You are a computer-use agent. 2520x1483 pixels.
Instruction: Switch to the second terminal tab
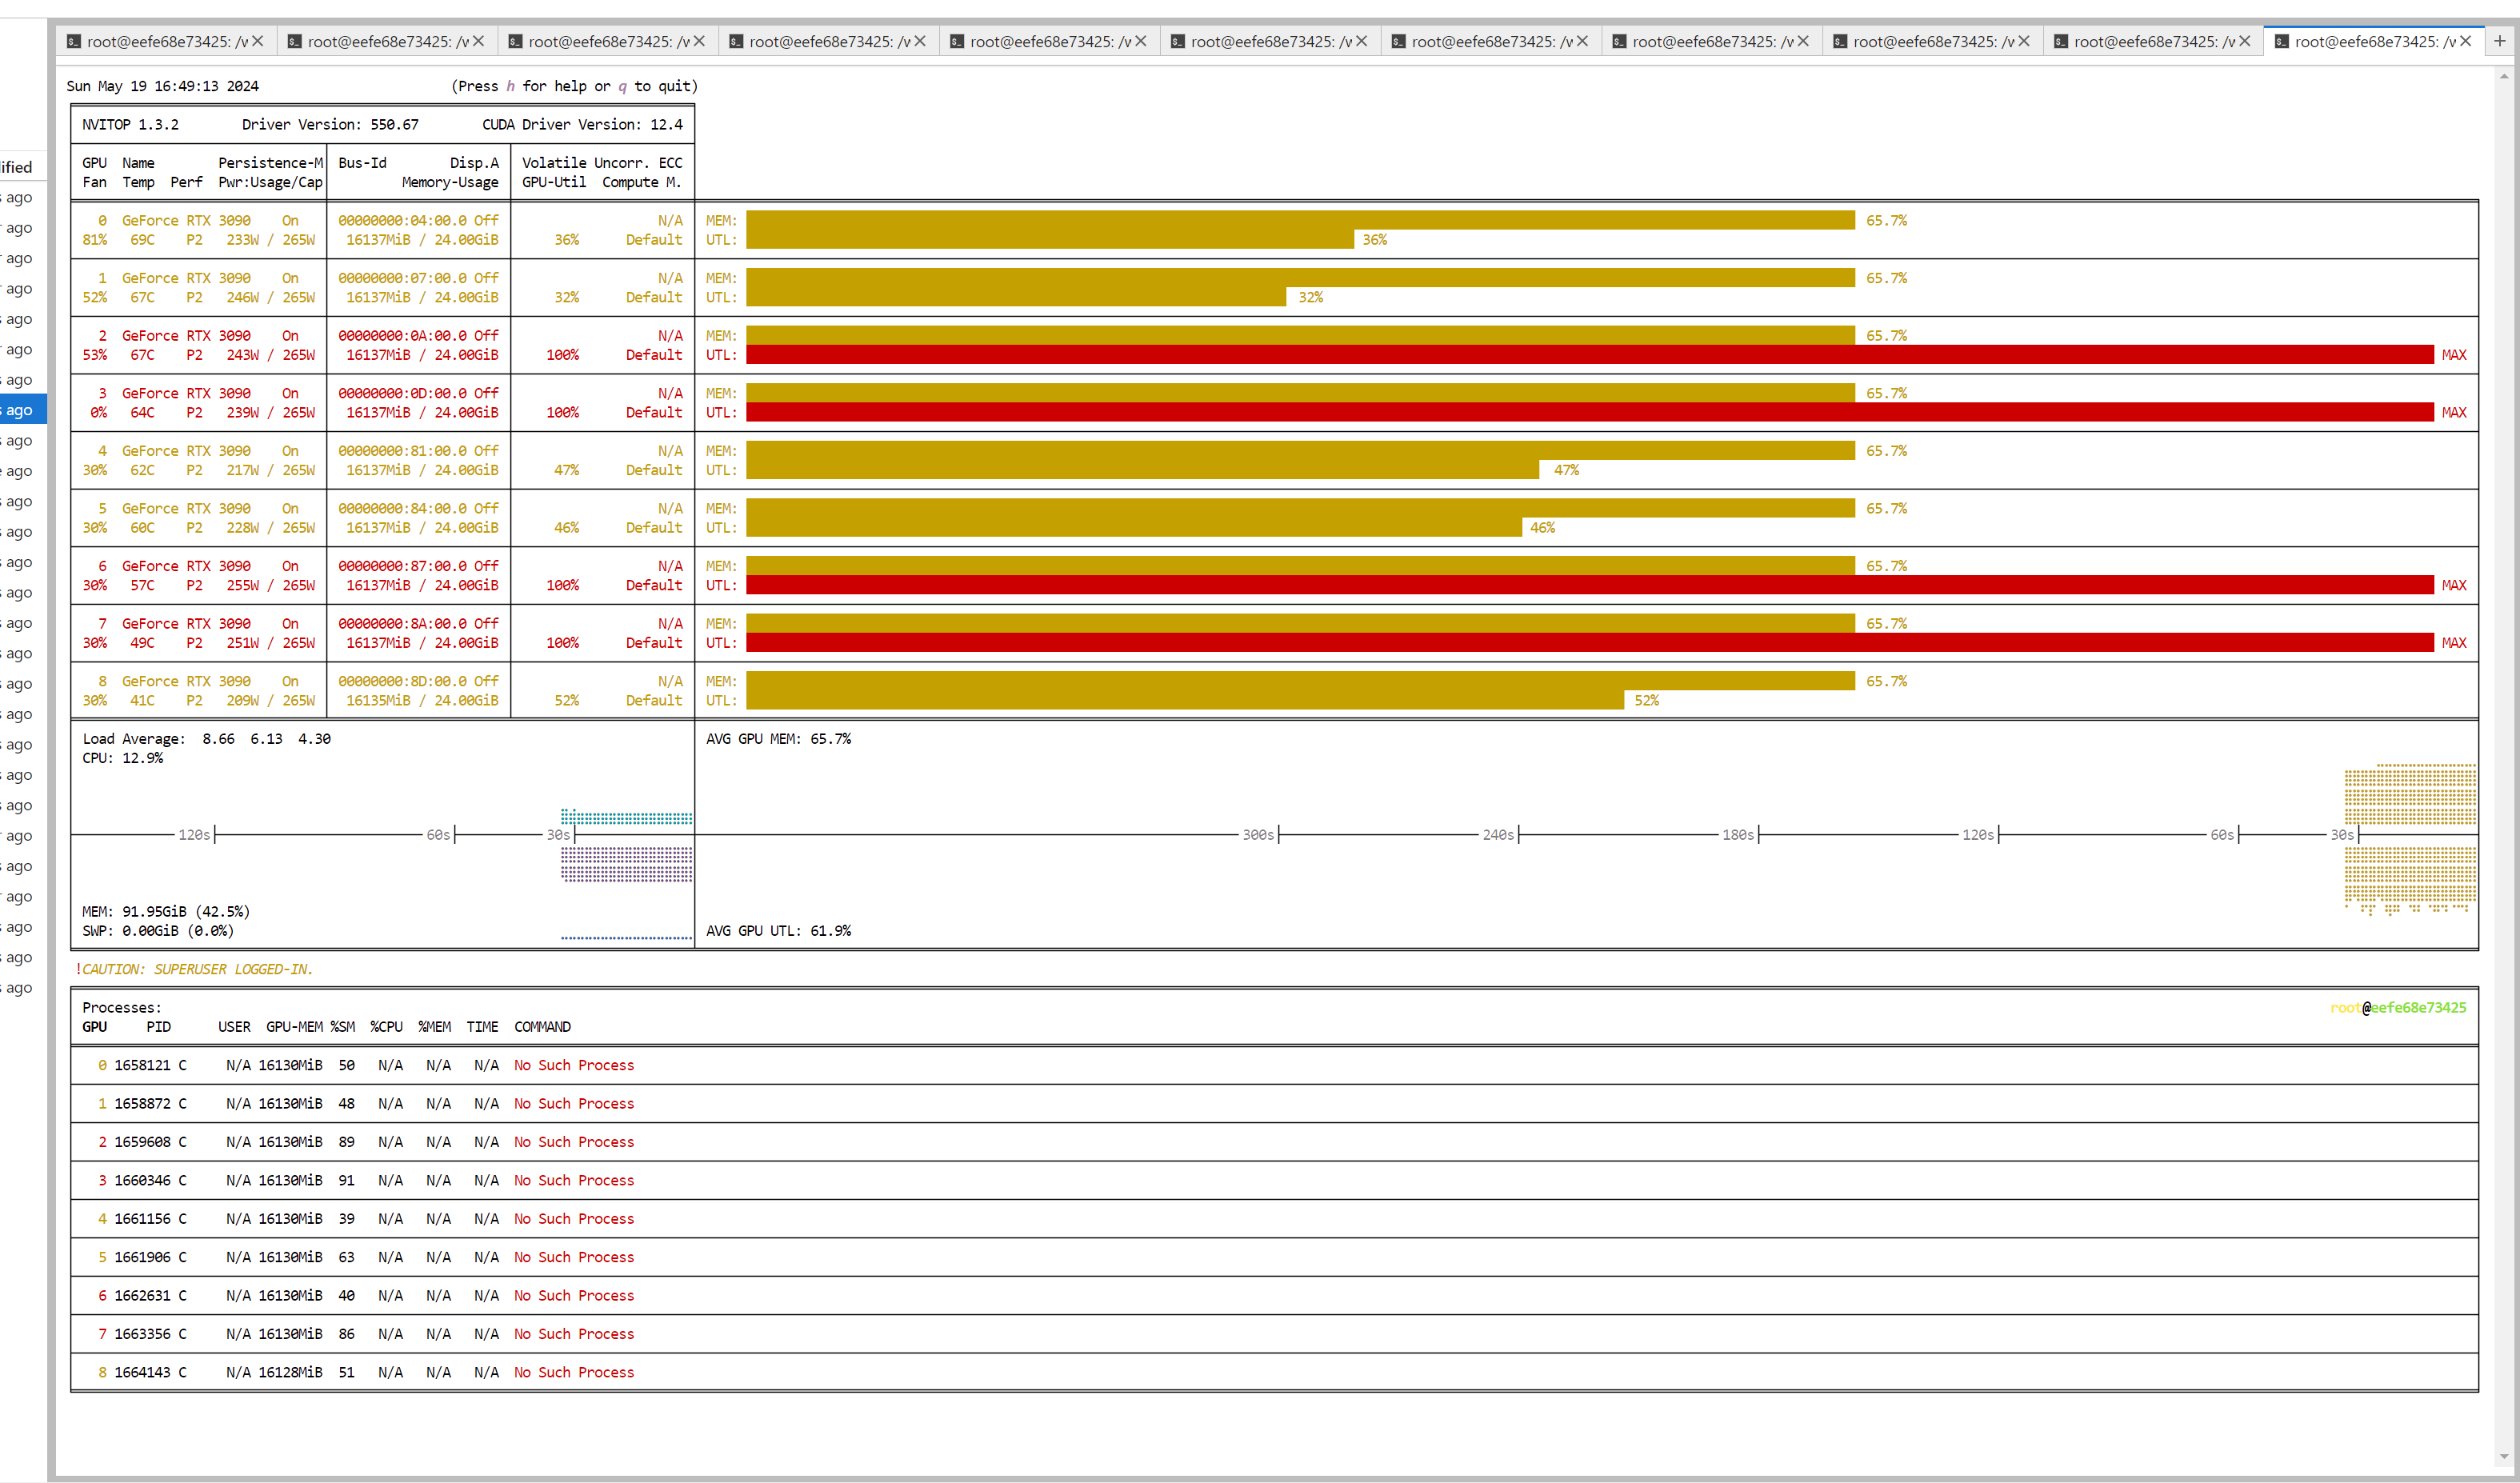pyautogui.click(x=387, y=42)
